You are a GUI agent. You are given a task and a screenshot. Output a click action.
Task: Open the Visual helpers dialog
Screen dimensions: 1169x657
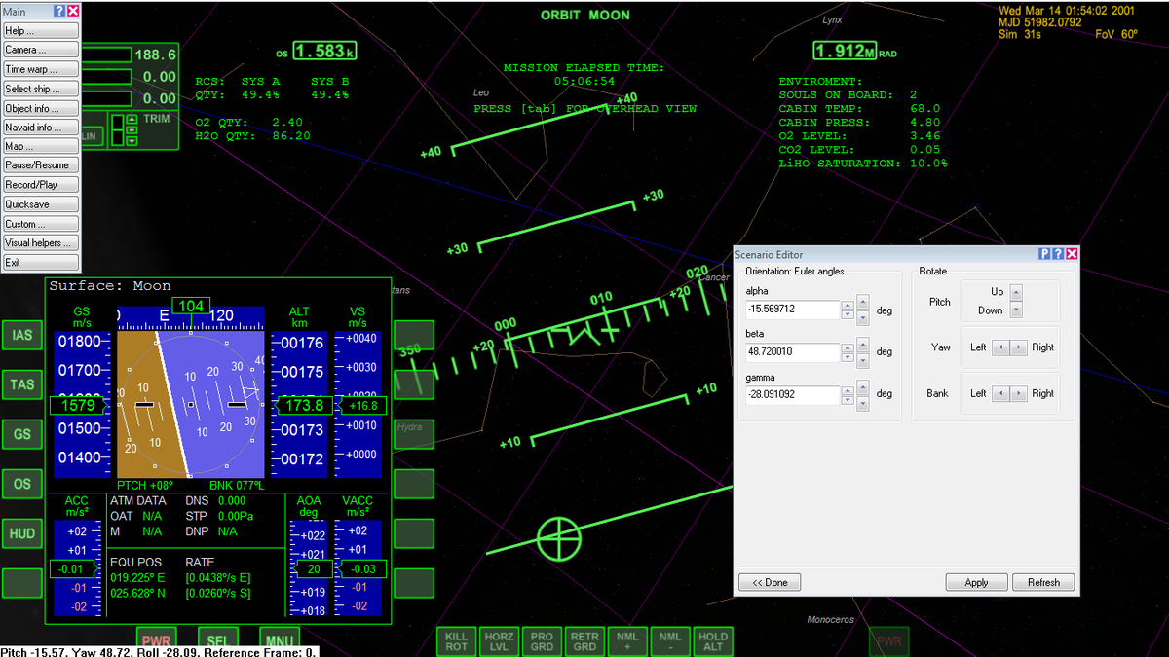coord(40,242)
